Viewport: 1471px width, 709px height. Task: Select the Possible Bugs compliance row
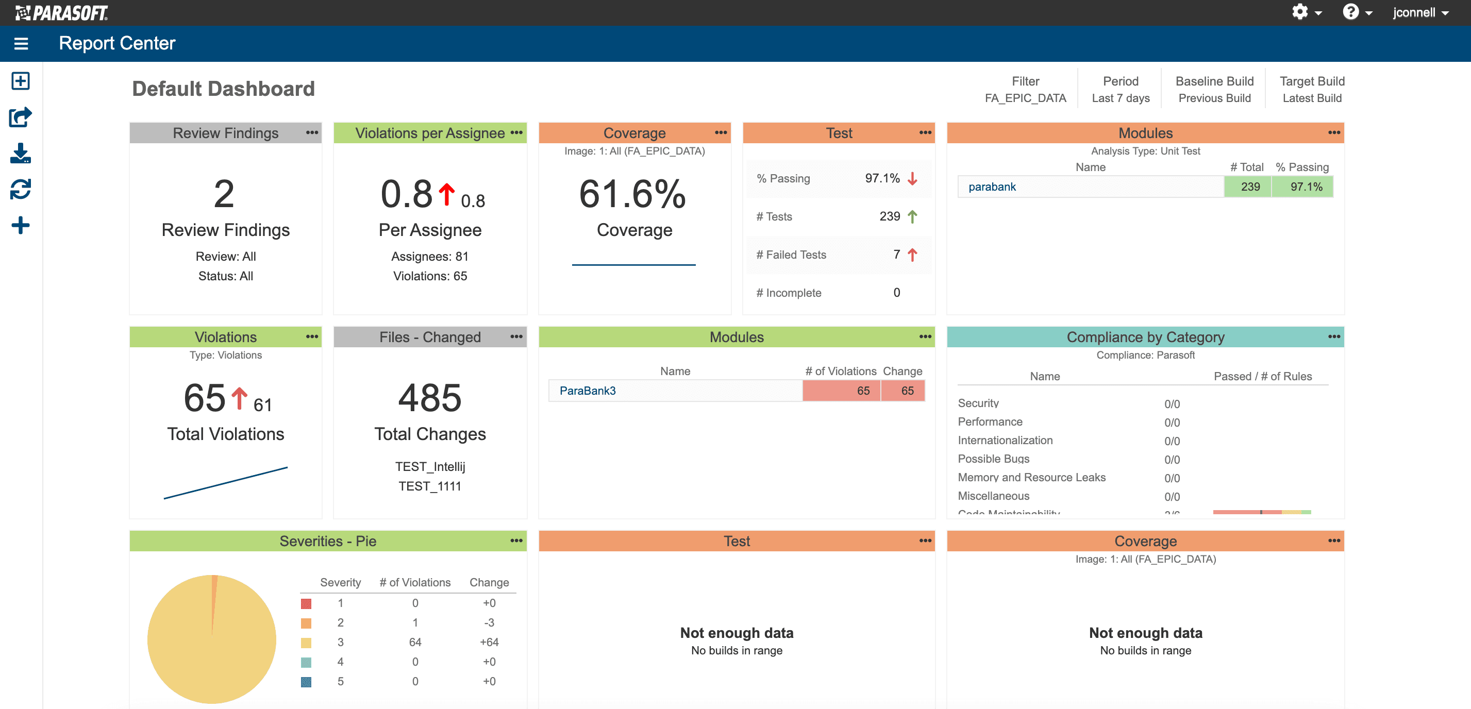click(1143, 459)
